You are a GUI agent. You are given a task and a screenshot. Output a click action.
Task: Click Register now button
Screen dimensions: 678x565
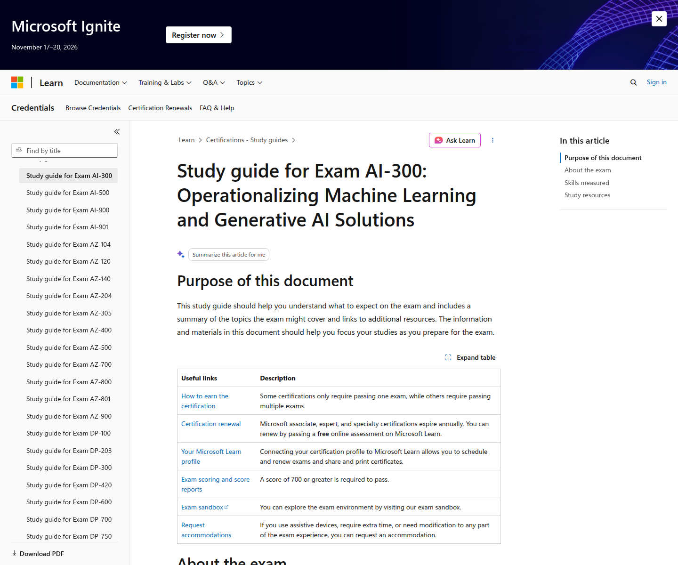[199, 35]
